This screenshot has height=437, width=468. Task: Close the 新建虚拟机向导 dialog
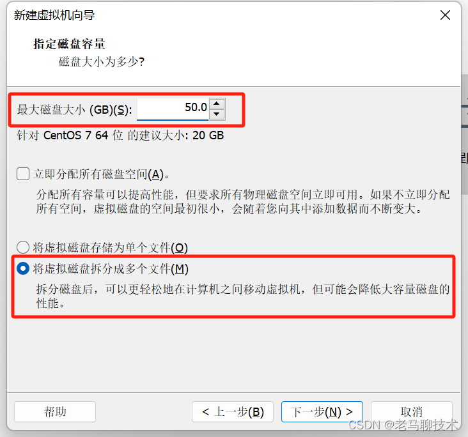click(x=445, y=15)
